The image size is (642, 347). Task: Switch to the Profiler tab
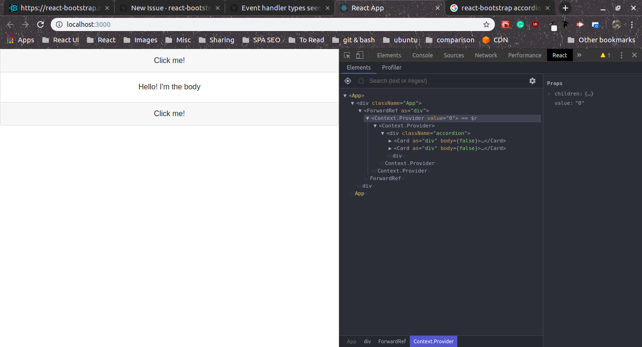391,68
